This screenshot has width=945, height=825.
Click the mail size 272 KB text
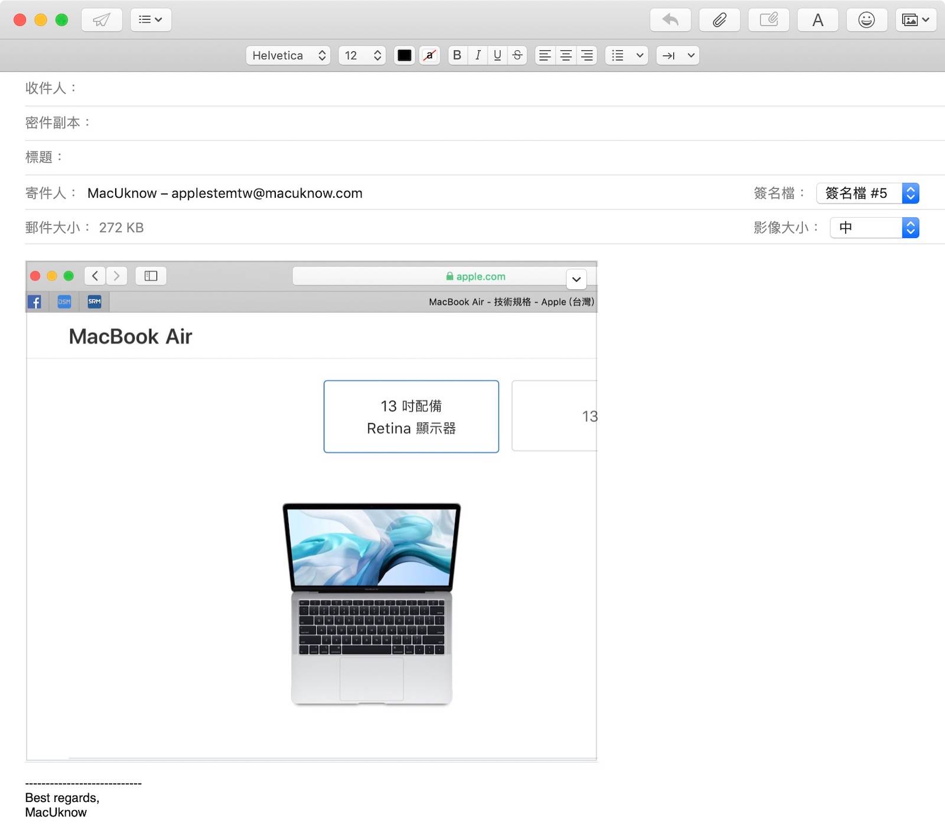pos(121,228)
